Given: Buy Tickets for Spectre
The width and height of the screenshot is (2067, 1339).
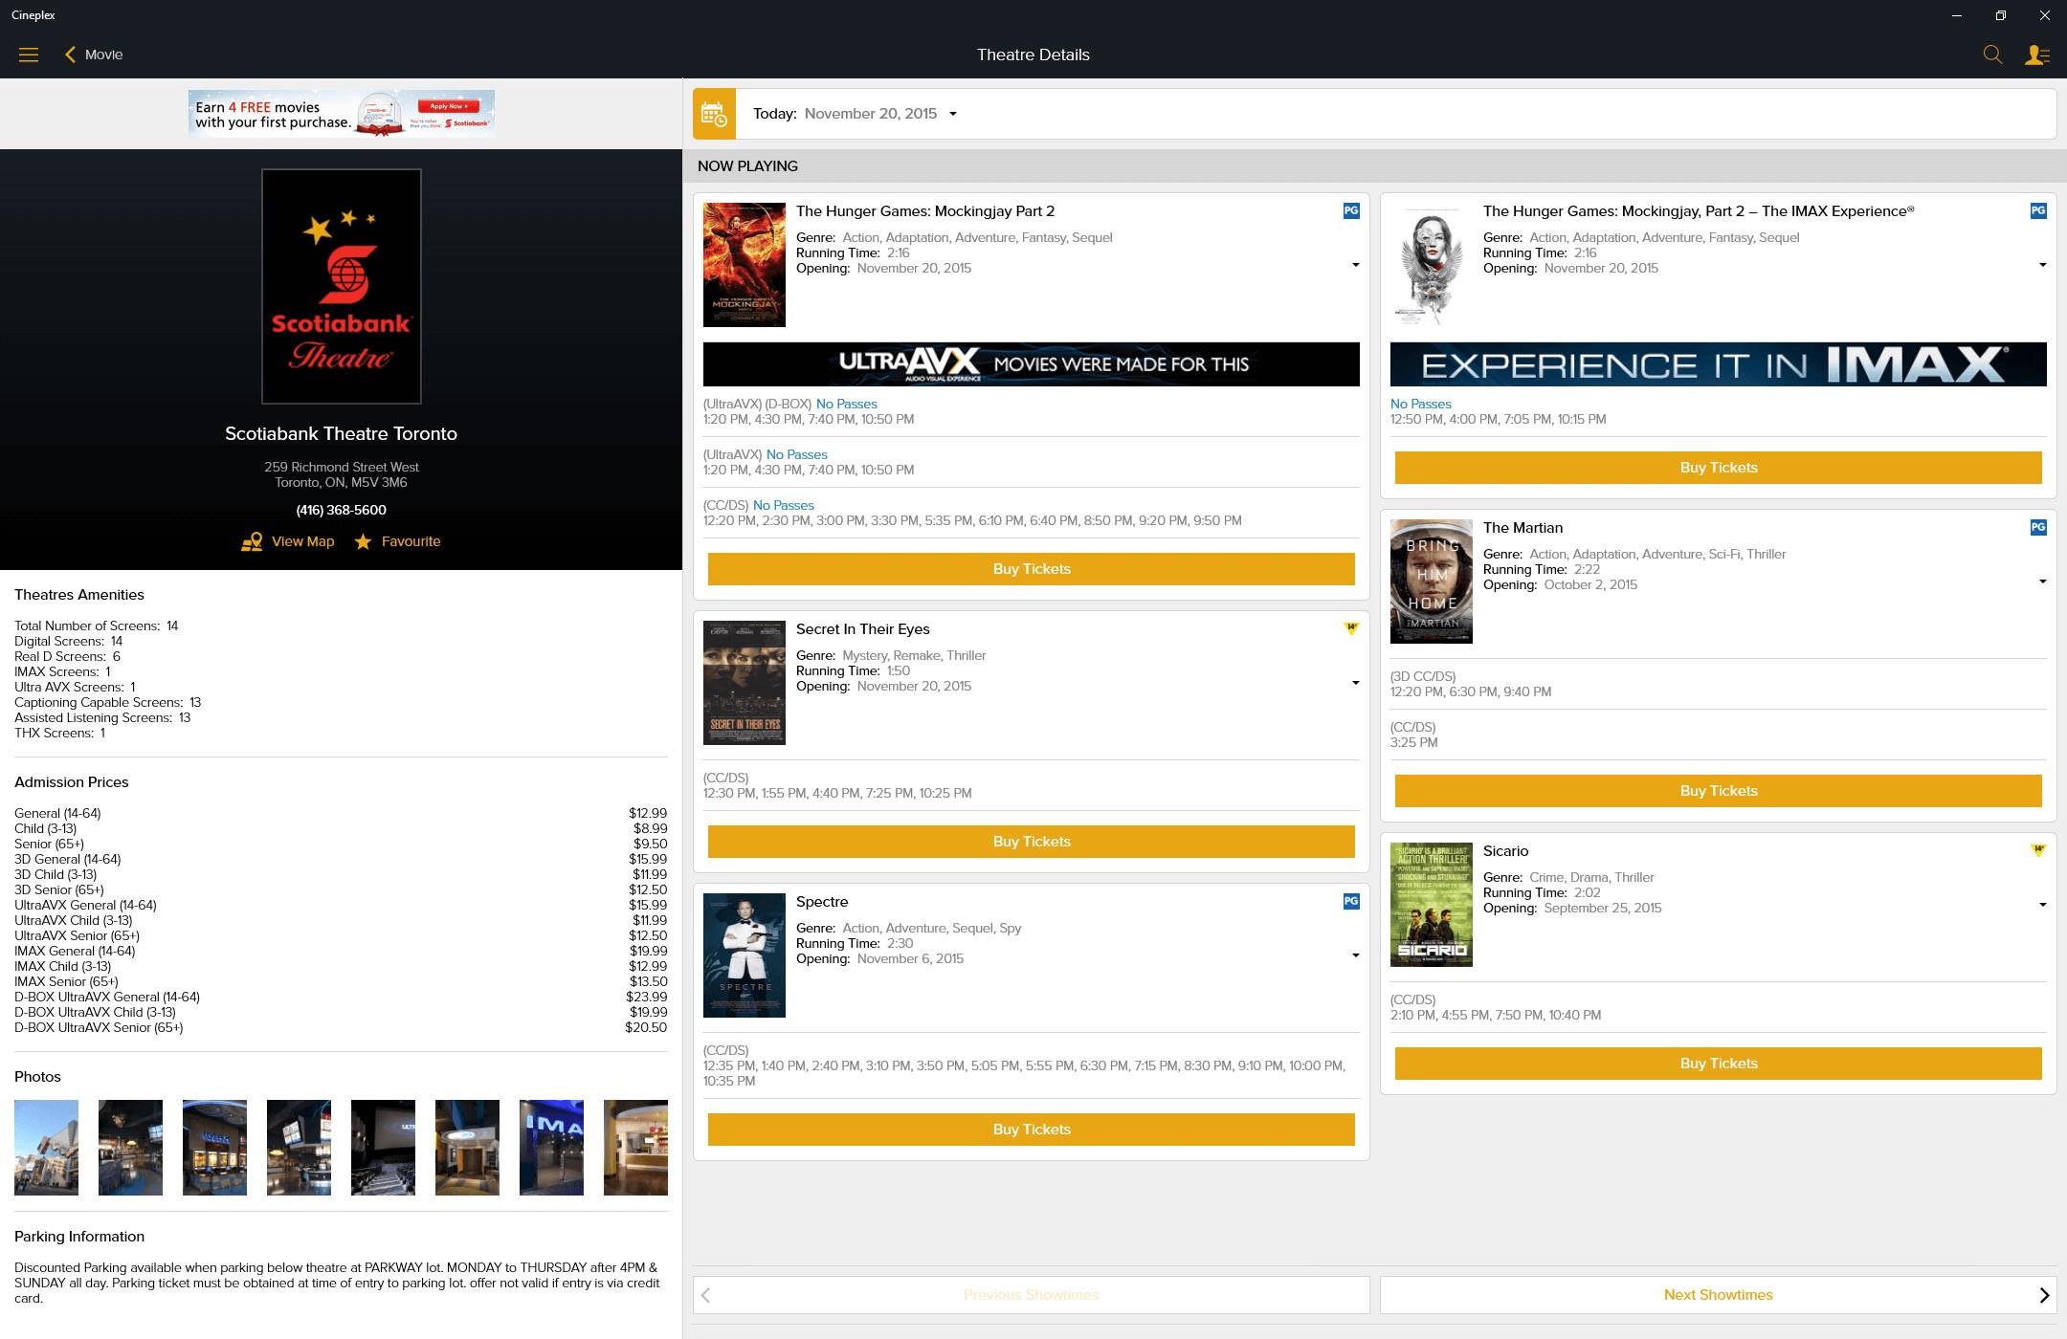Looking at the screenshot, I should pyautogui.click(x=1031, y=1129).
